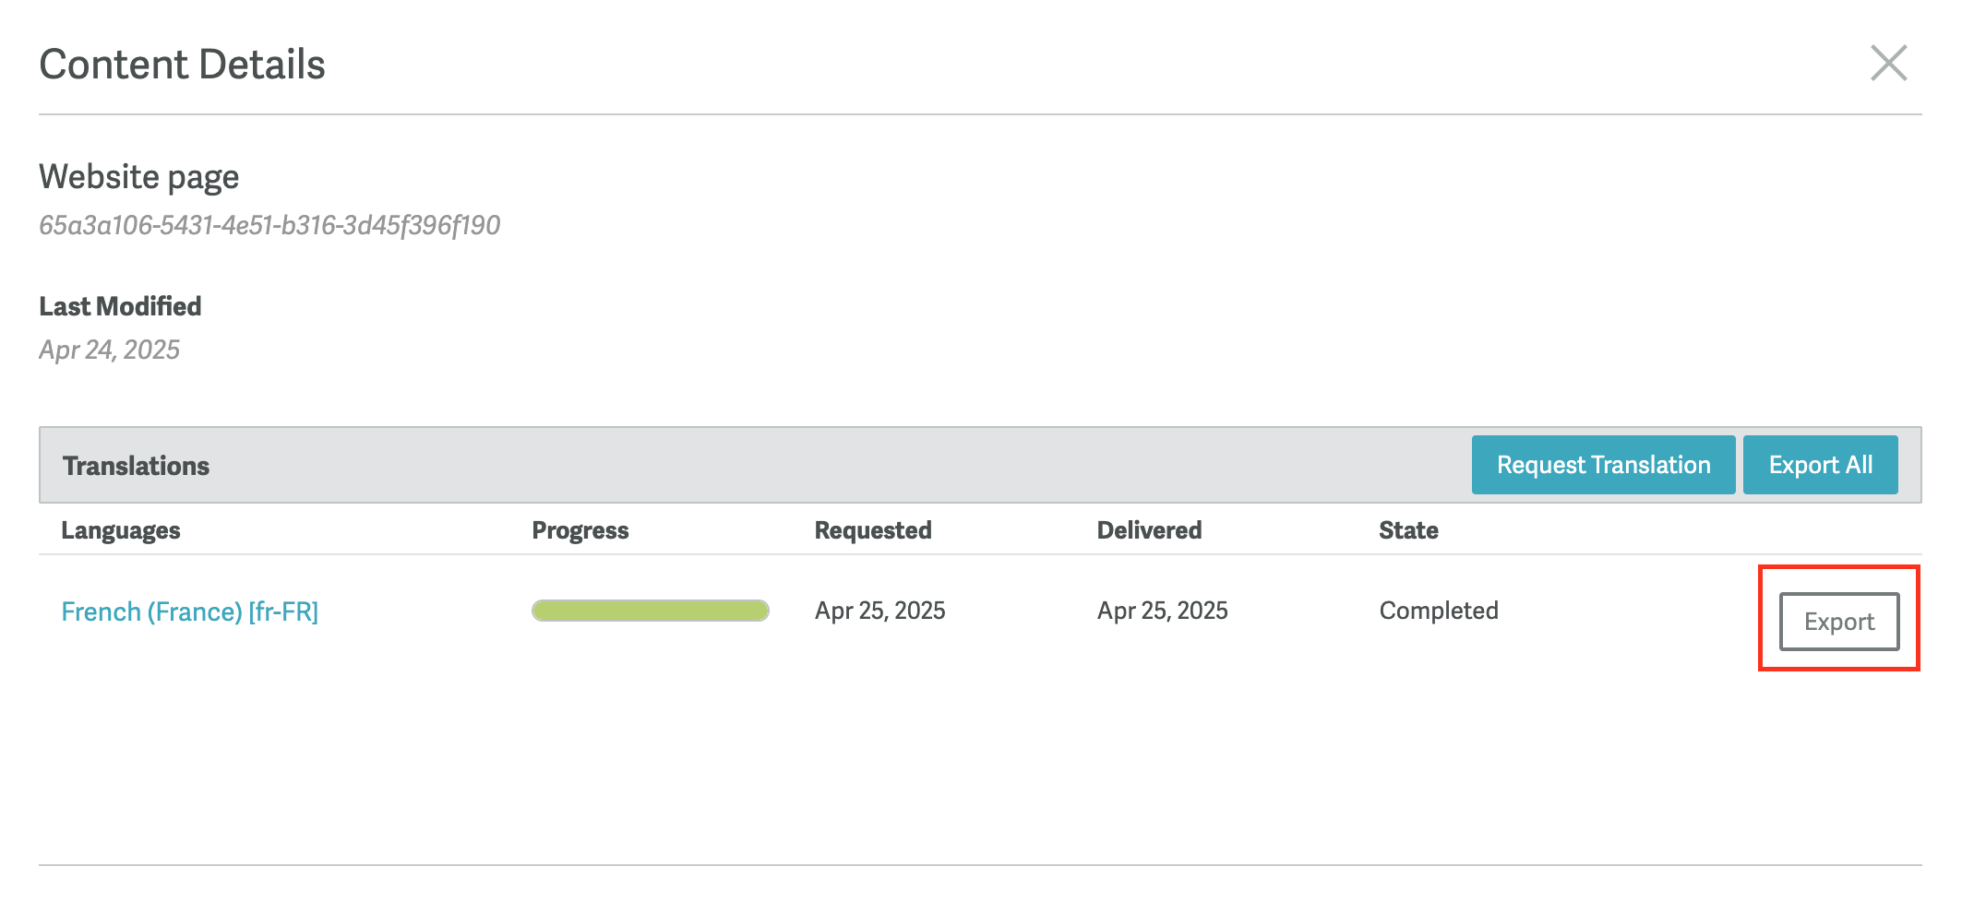Open the French (France) [fr-FR] link
This screenshot has height=914, width=1986.
click(x=189, y=611)
